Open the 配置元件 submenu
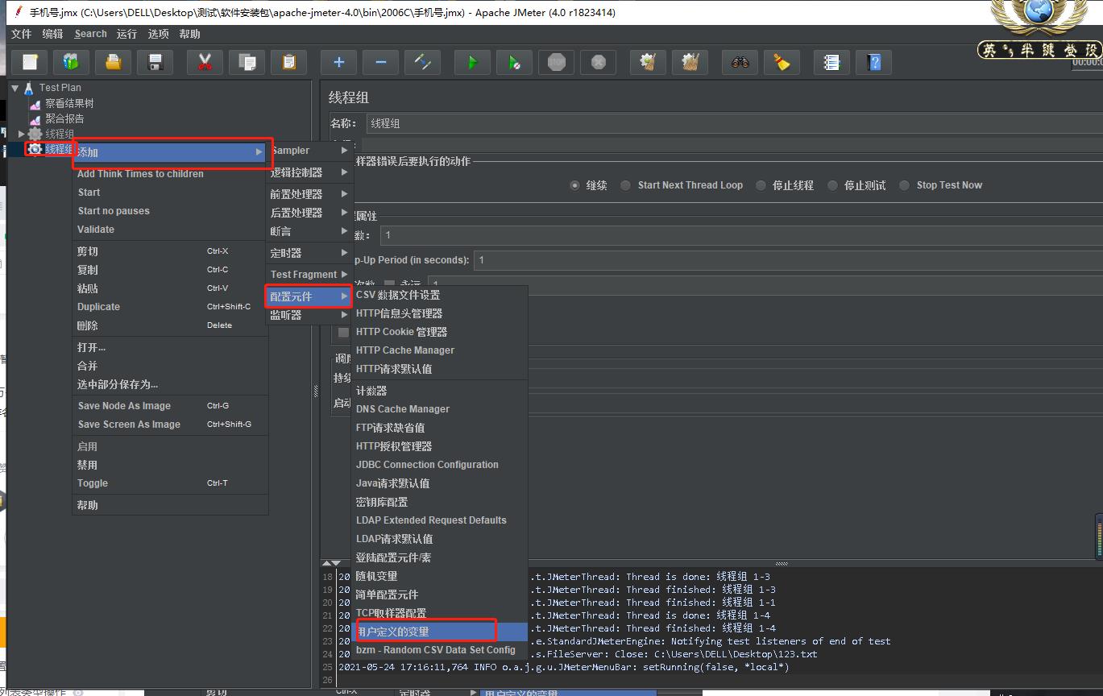 click(309, 296)
